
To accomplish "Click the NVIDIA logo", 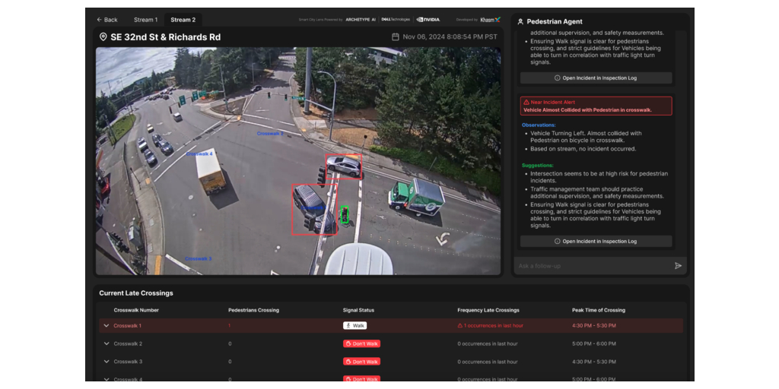I will click(428, 20).
